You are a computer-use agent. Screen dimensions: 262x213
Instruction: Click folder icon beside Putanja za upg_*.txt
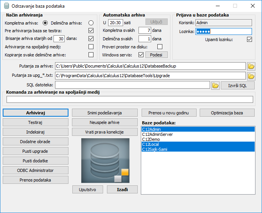tap(251, 76)
